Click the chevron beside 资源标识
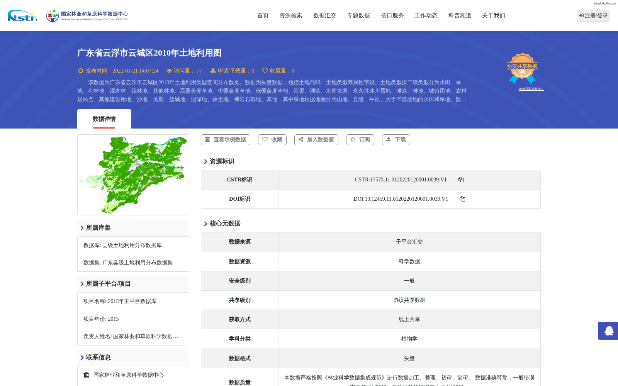 (205, 161)
